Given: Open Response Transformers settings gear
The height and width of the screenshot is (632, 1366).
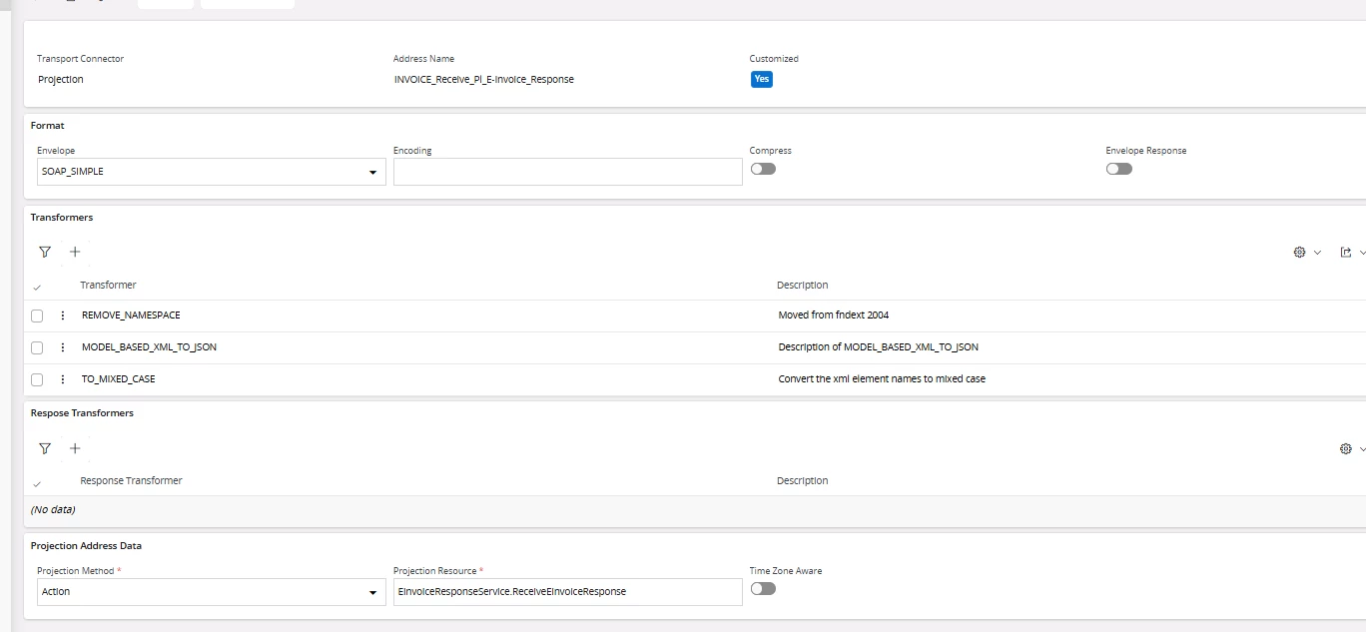Looking at the screenshot, I should point(1345,449).
